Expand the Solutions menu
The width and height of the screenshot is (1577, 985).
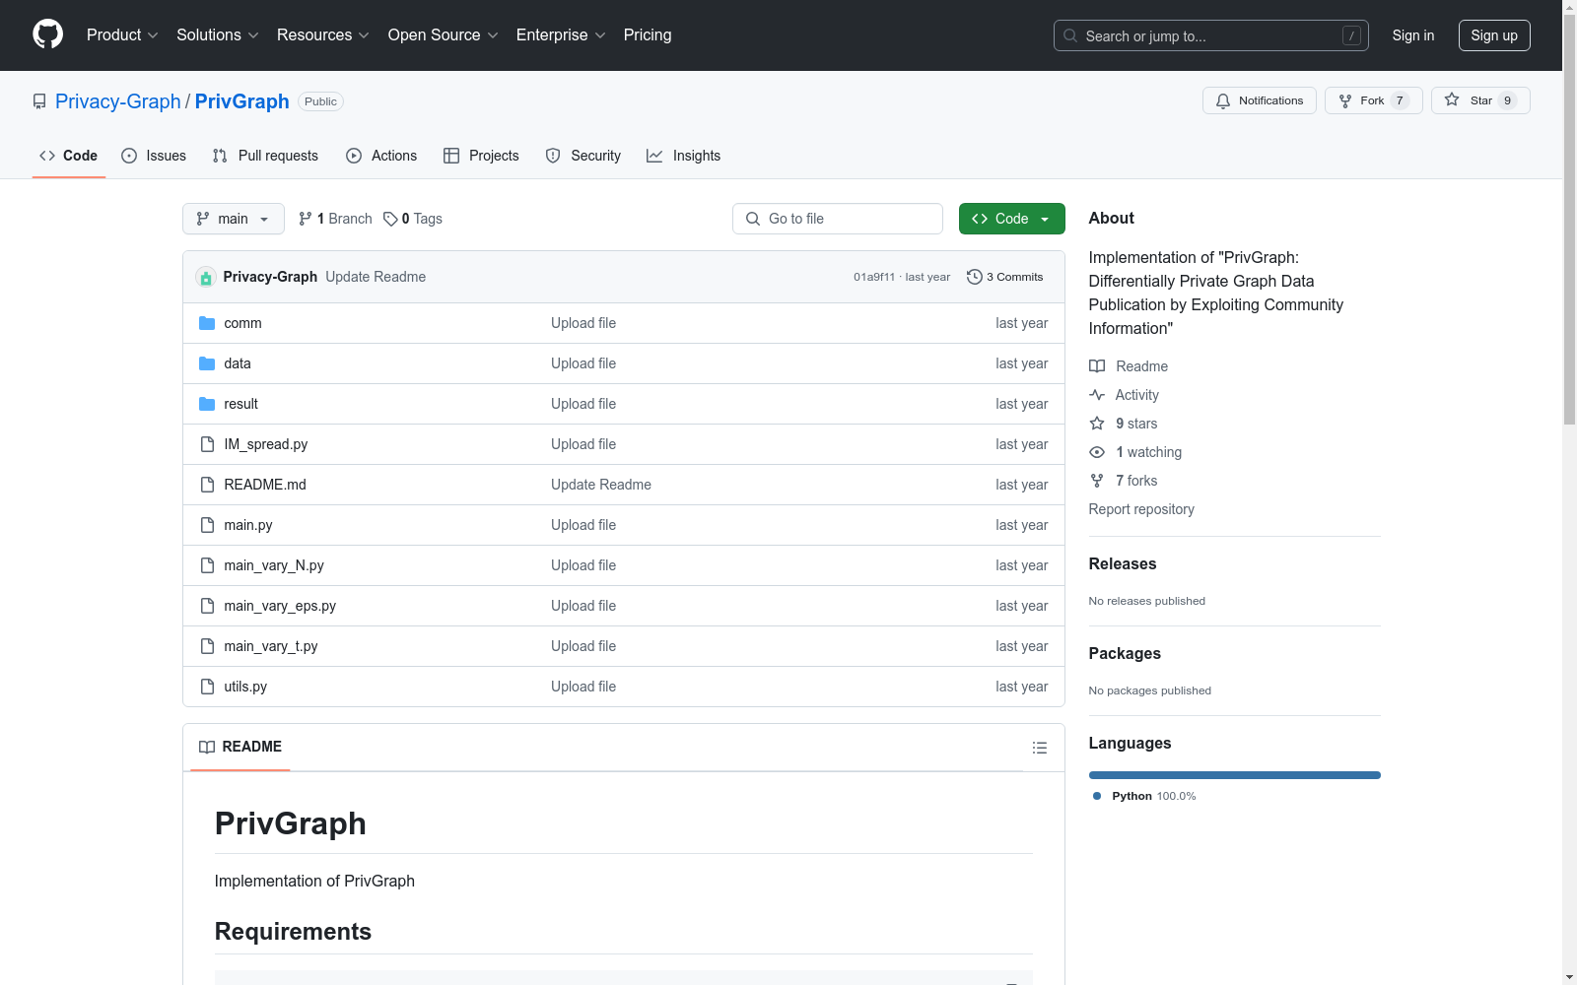coord(218,34)
